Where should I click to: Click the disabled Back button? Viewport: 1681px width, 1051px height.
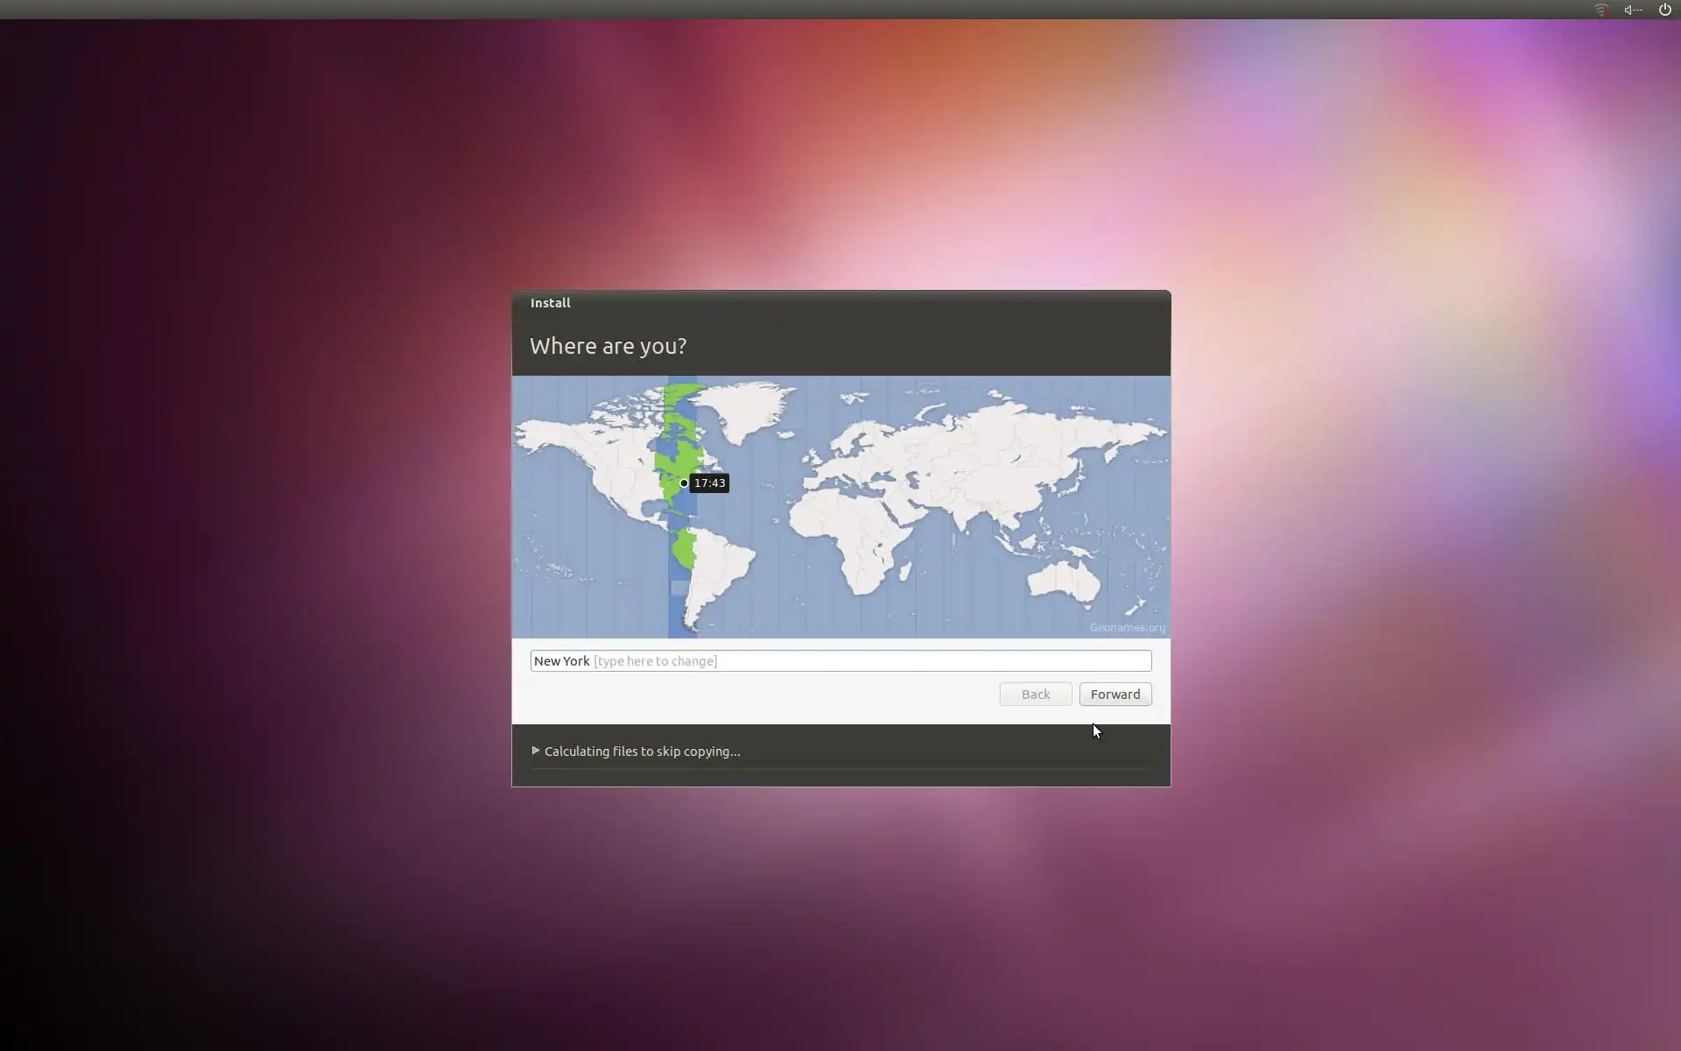1035,694
